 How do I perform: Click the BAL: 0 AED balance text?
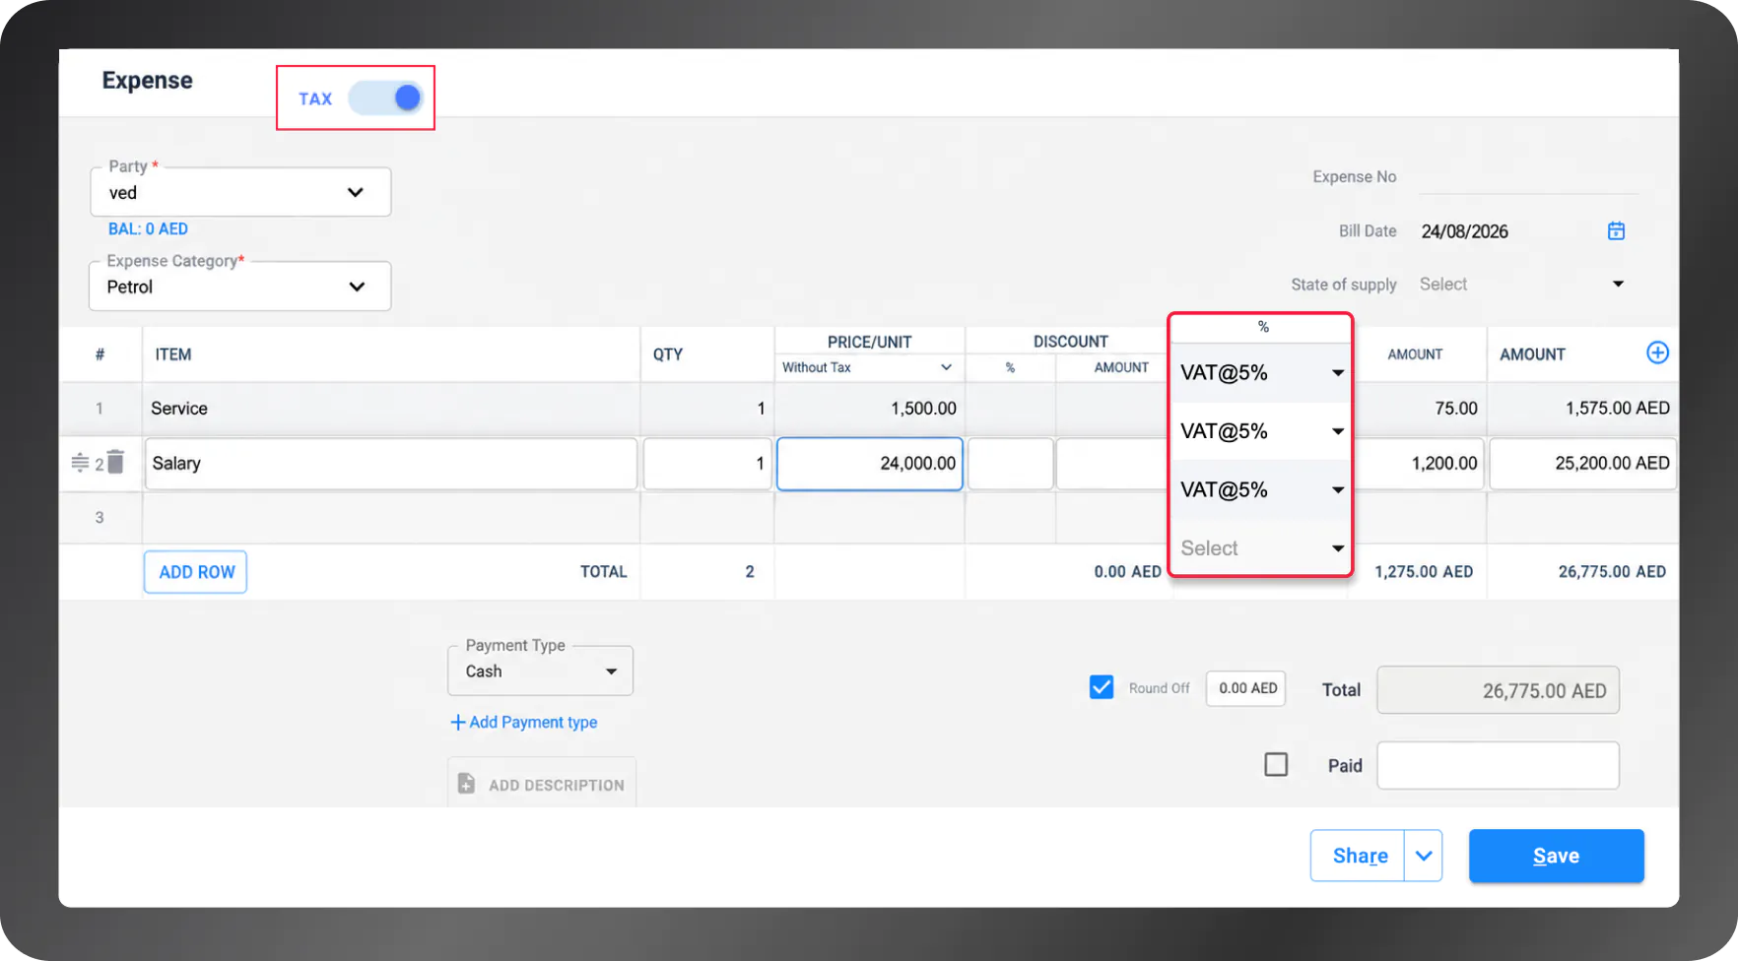148,228
